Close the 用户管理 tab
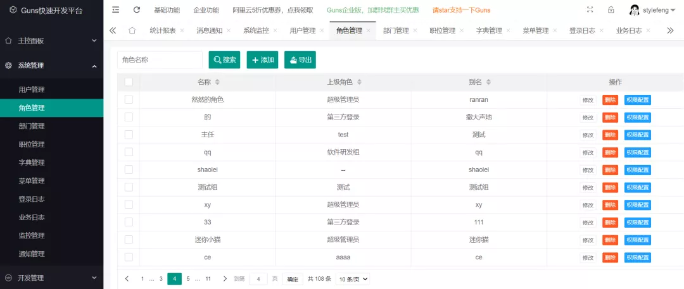This screenshot has height=289, width=684. click(x=322, y=31)
